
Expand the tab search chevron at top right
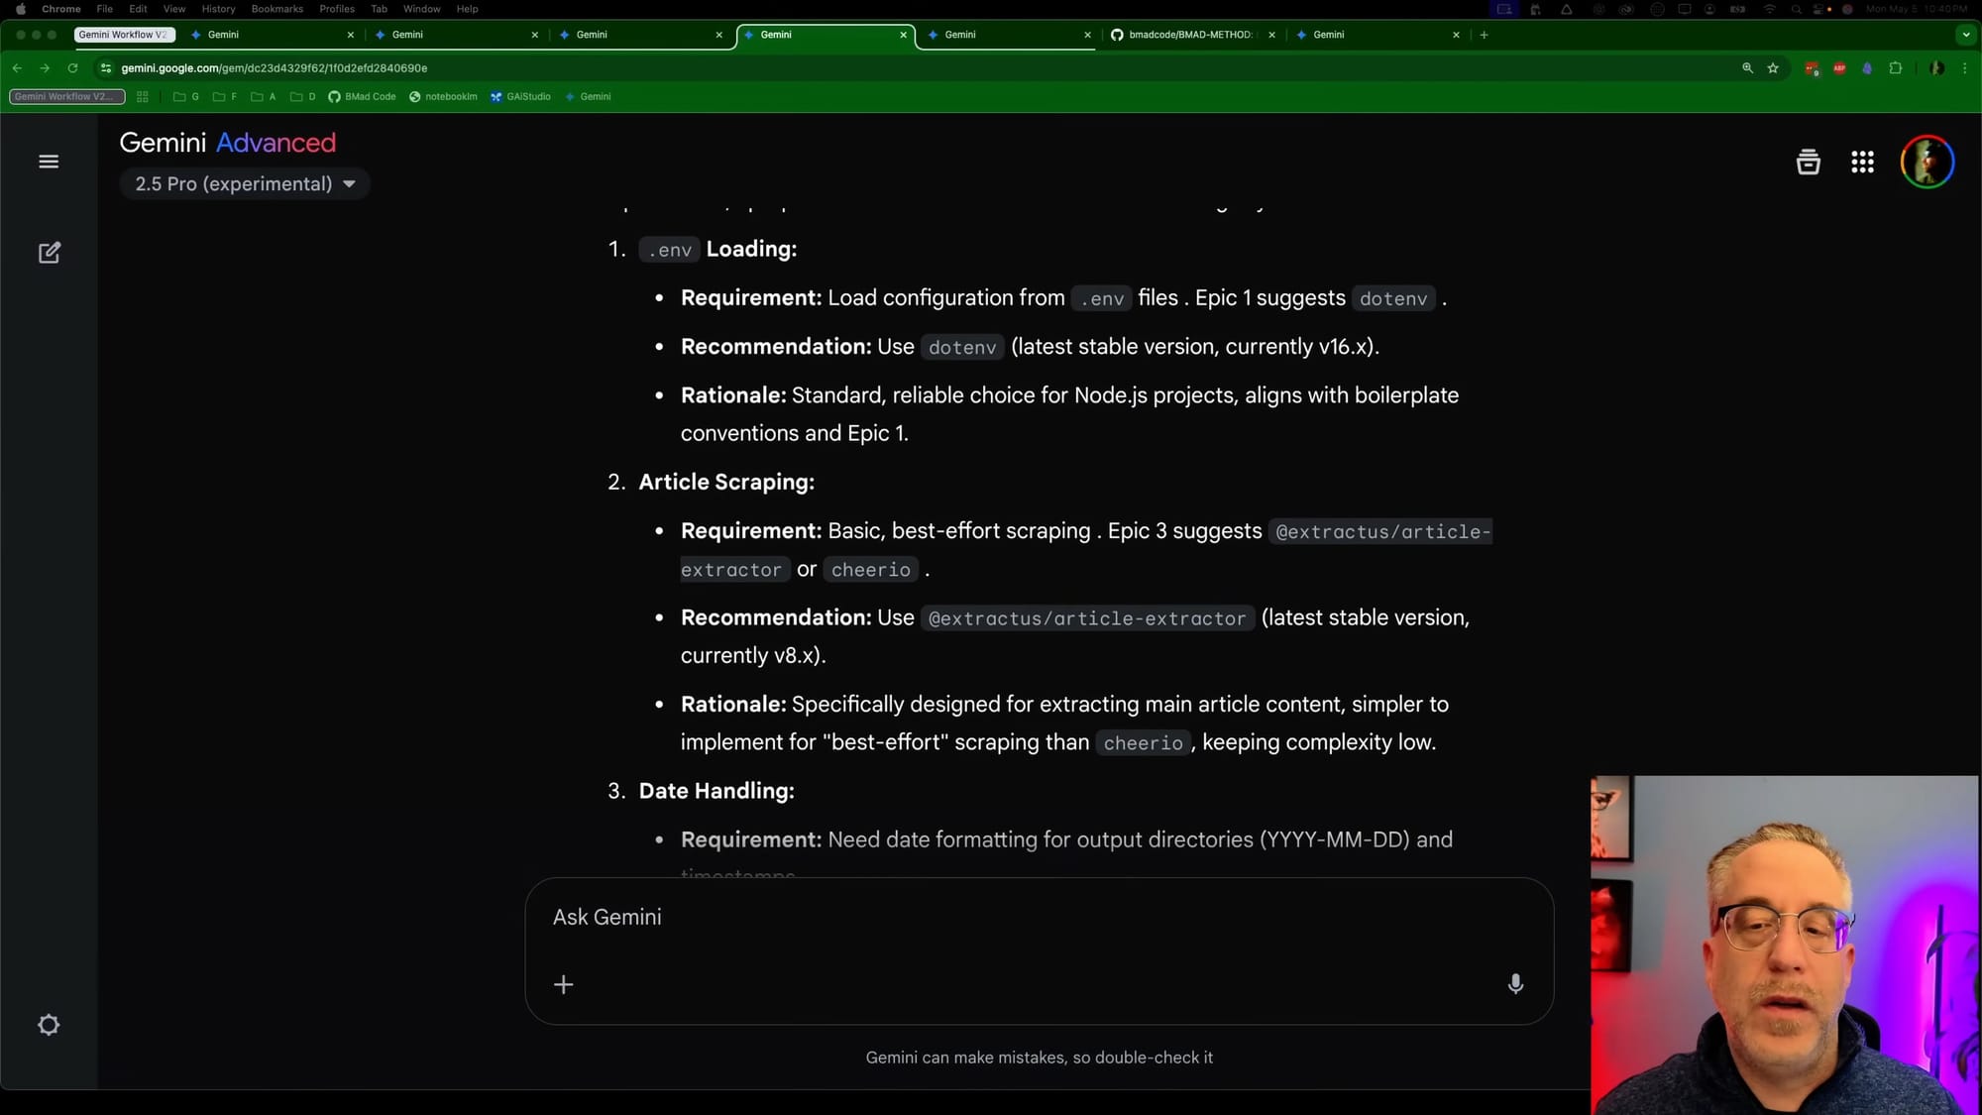coord(1966,35)
